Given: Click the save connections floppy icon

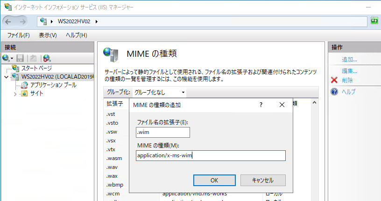Looking at the screenshot, I should coord(20,58).
